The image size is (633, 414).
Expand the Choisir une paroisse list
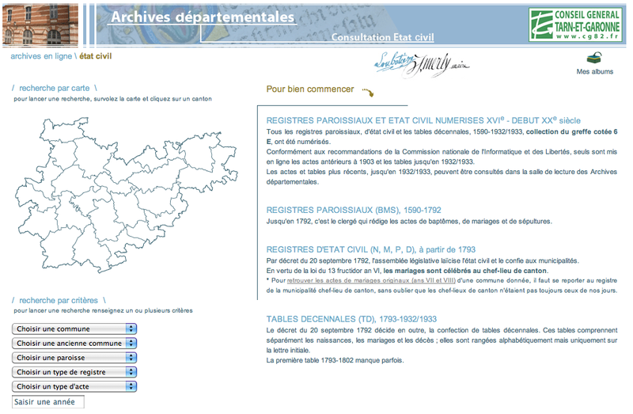pyautogui.click(x=74, y=358)
